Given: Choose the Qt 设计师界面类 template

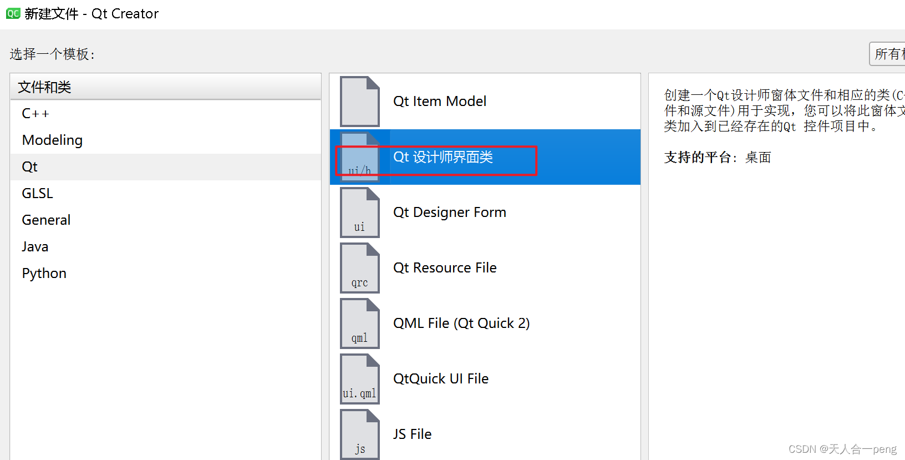Looking at the screenshot, I should coord(485,157).
